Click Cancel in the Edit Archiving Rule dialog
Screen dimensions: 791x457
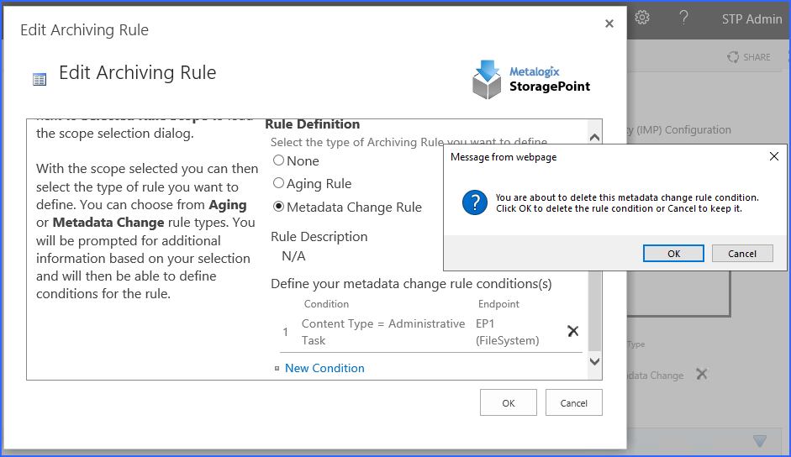pyautogui.click(x=573, y=402)
